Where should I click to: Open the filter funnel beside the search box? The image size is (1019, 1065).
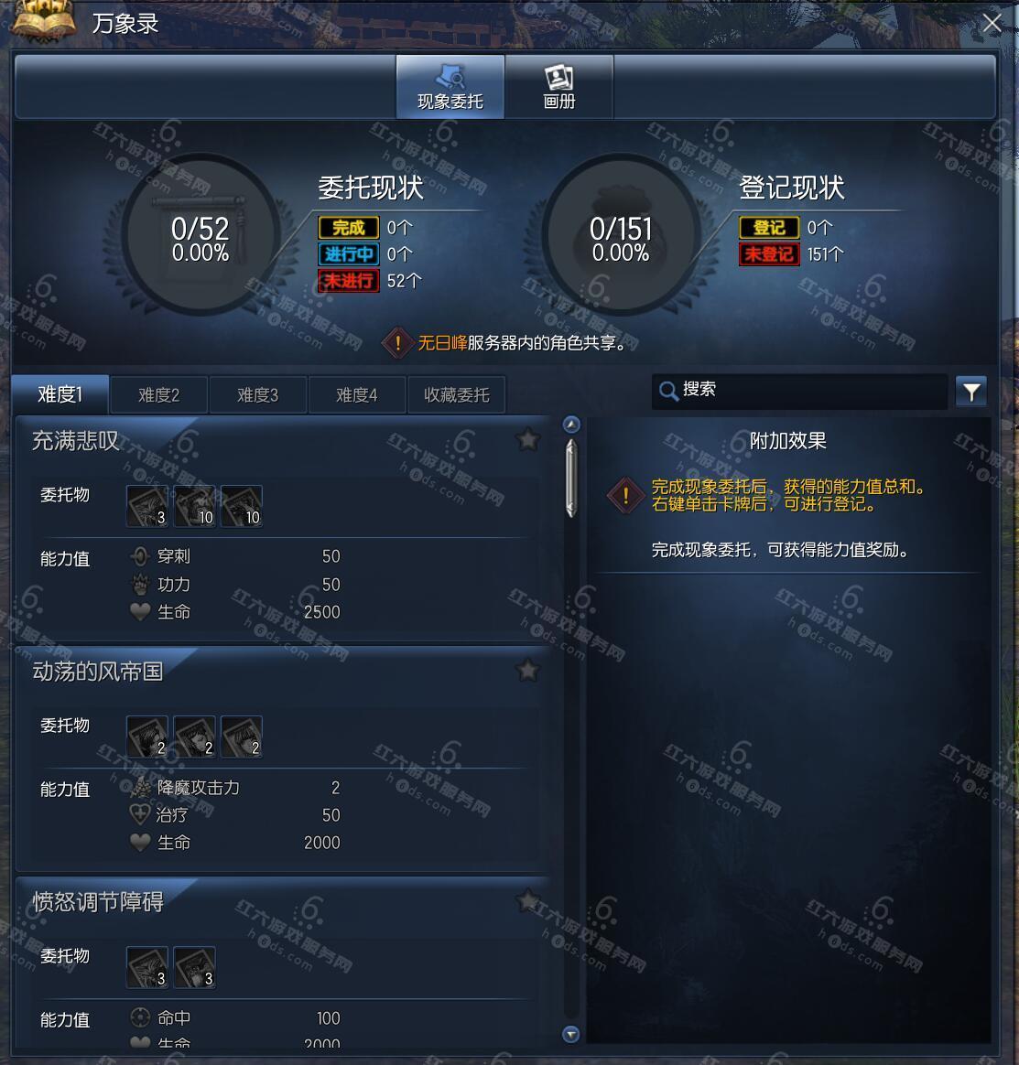pos(970,392)
